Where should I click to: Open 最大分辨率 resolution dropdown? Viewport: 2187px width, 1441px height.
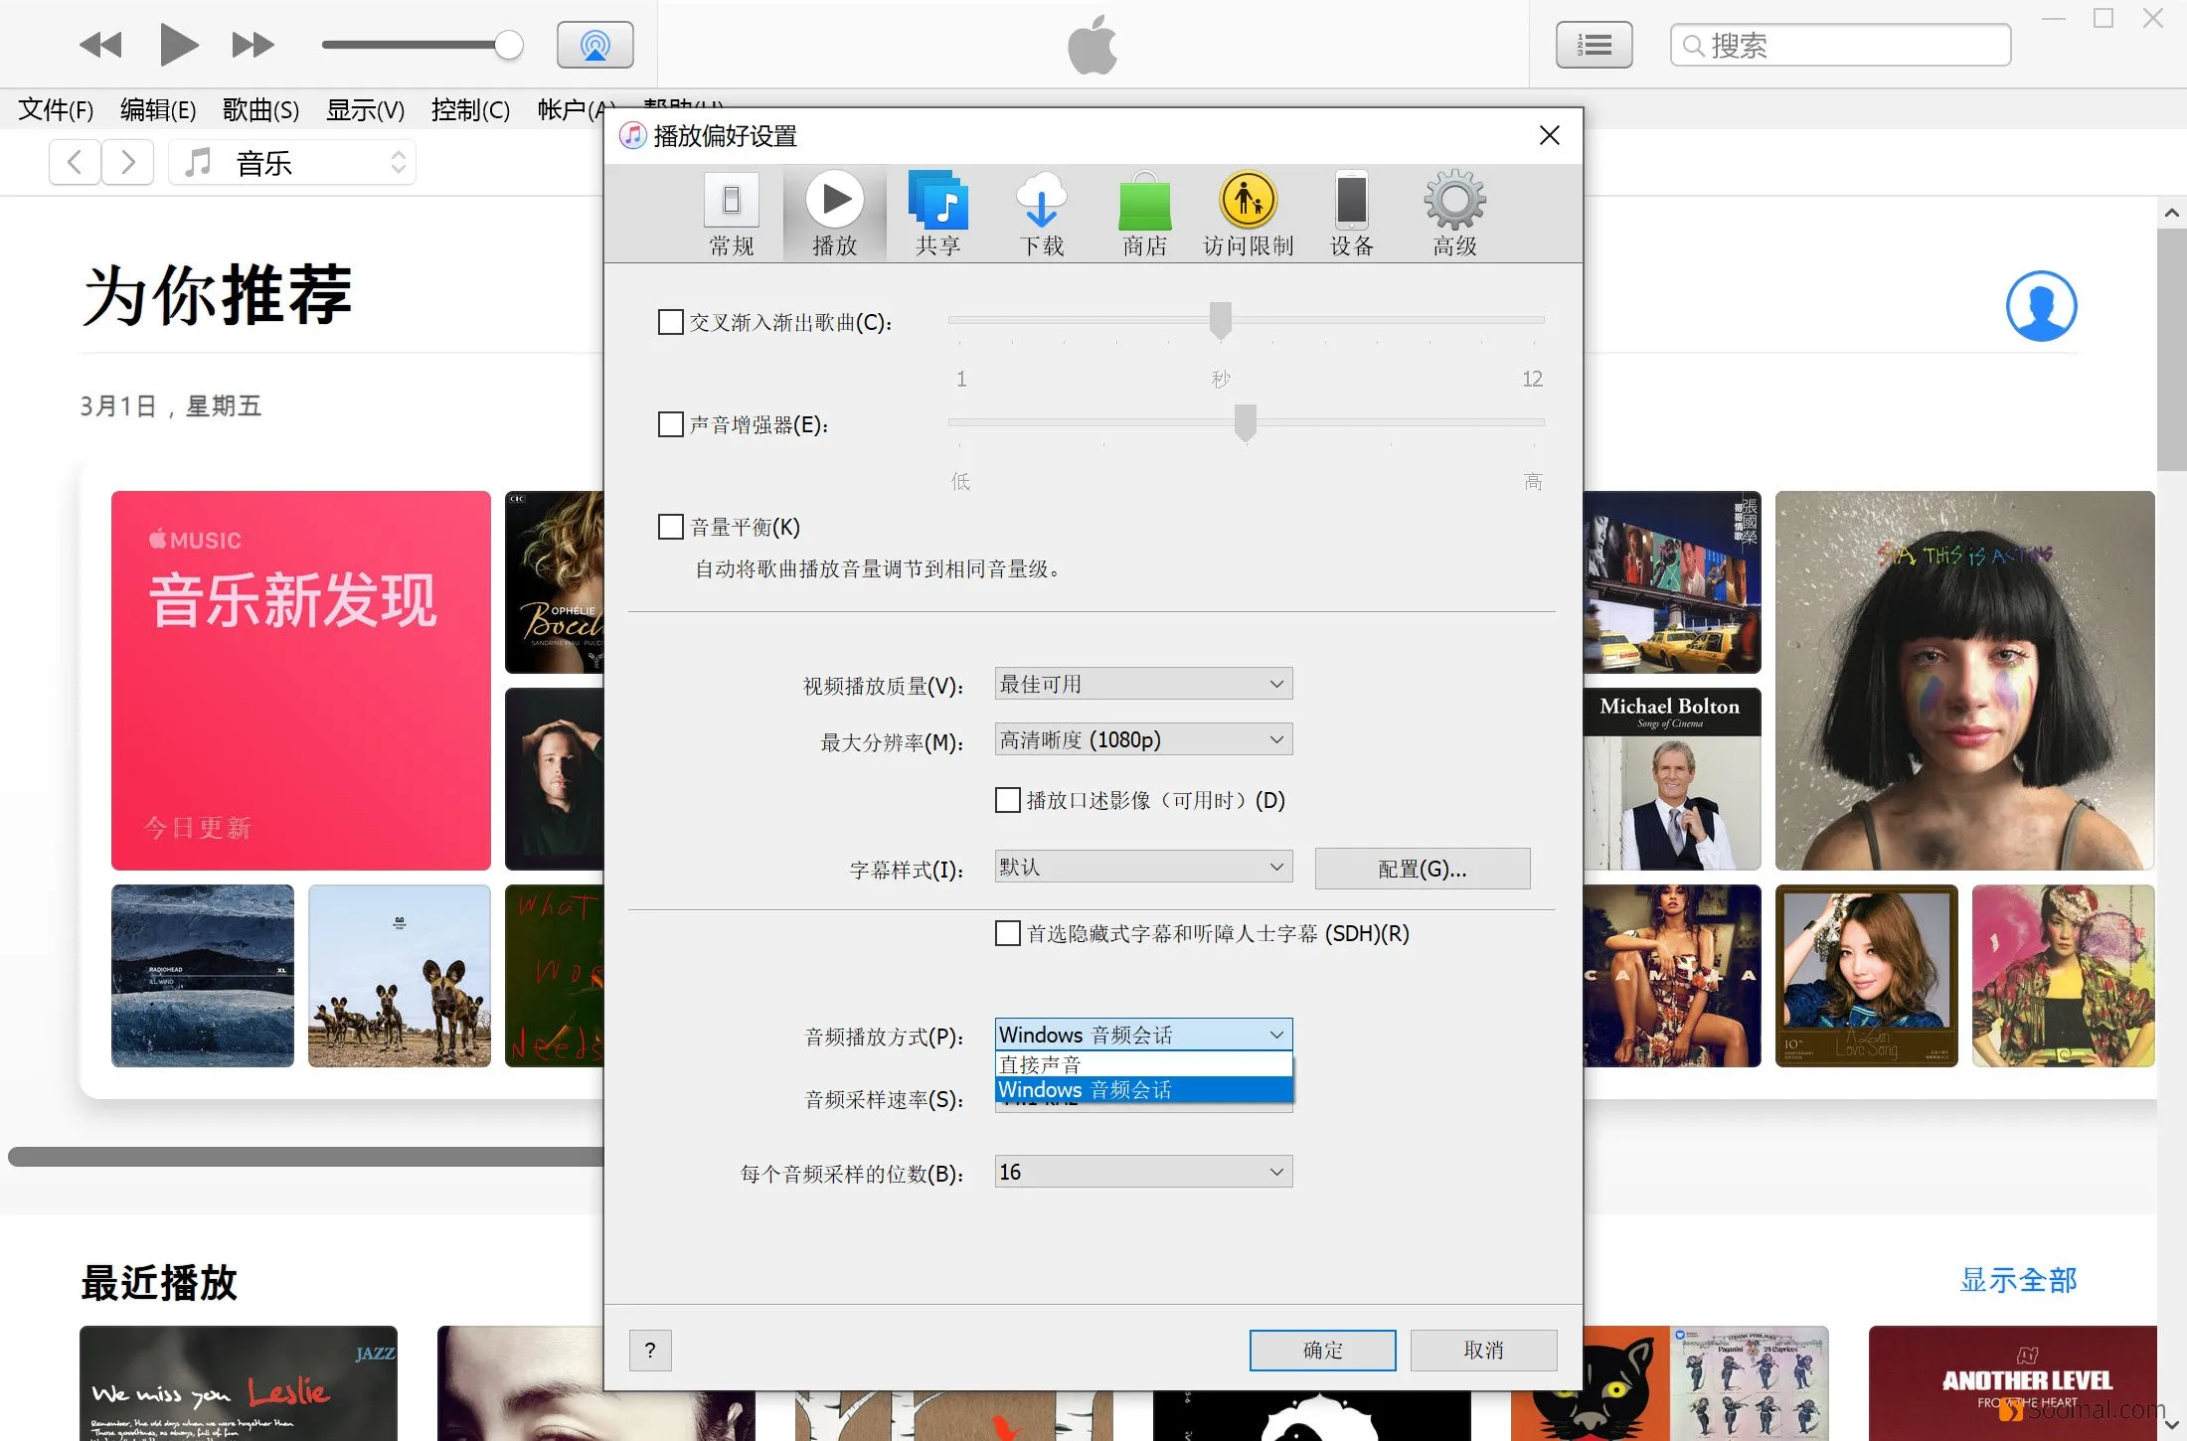coord(1143,739)
